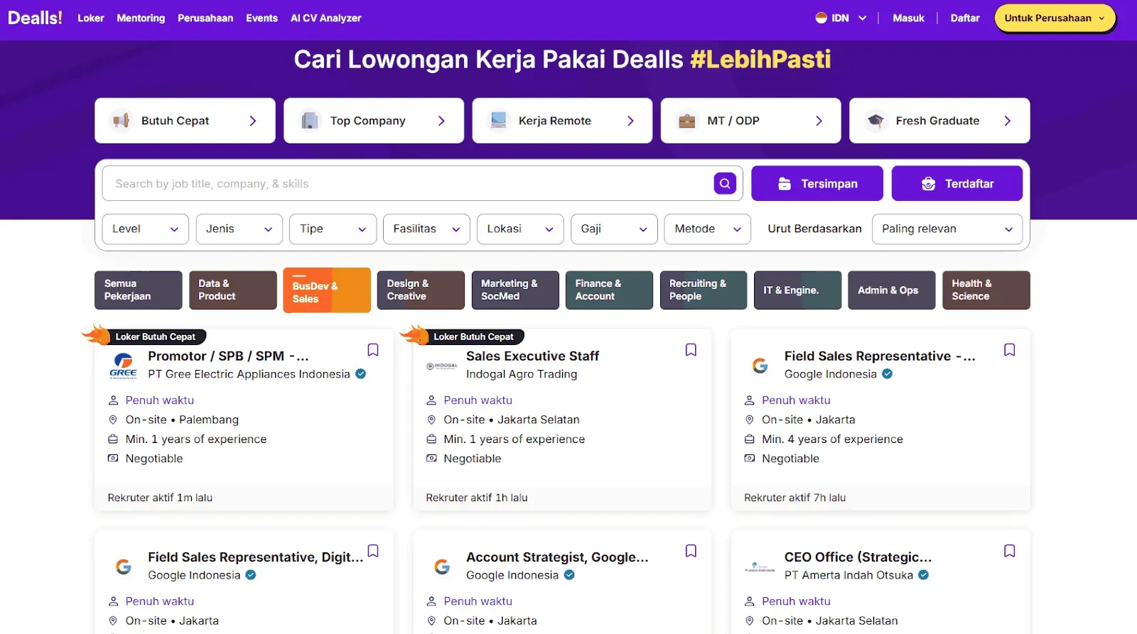
Task: Open the Sales Executive Staff job title
Action: click(x=532, y=356)
